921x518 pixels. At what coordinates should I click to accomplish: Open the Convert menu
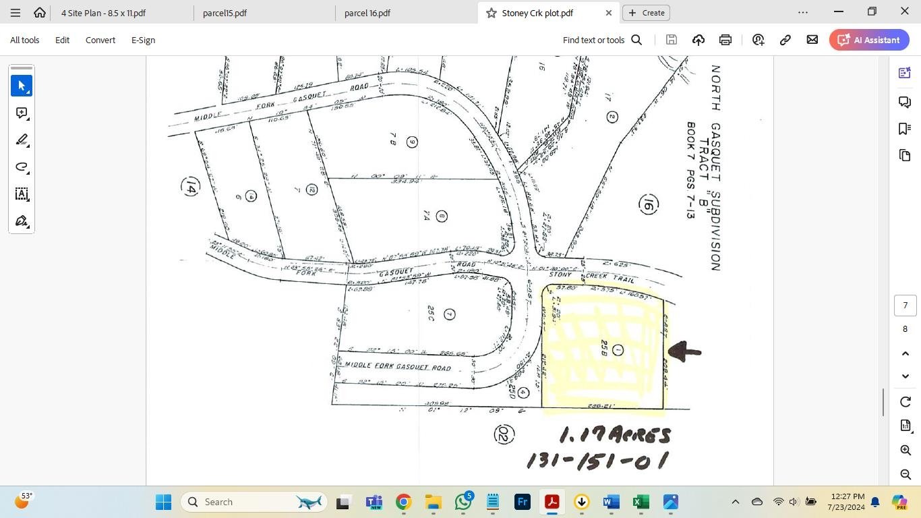pyautogui.click(x=100, y=40)
